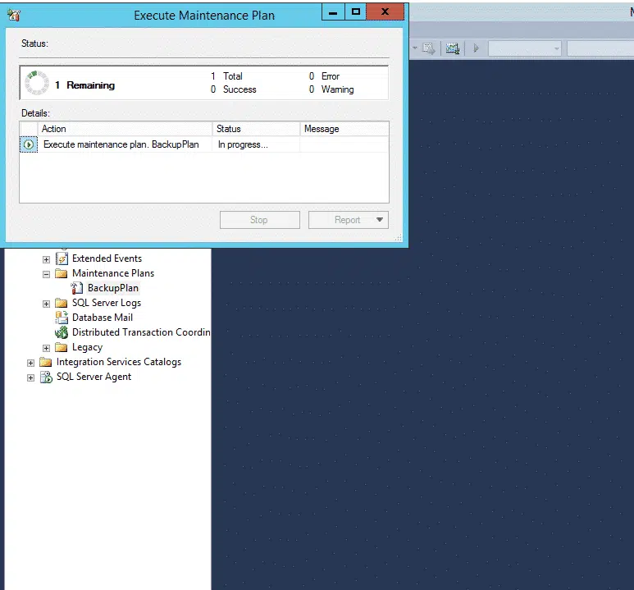The height and width of the screenshot is (590, 634).
Task: Click the Distributed Transaction Coordinator icon
Action: (x=62, y=332)
